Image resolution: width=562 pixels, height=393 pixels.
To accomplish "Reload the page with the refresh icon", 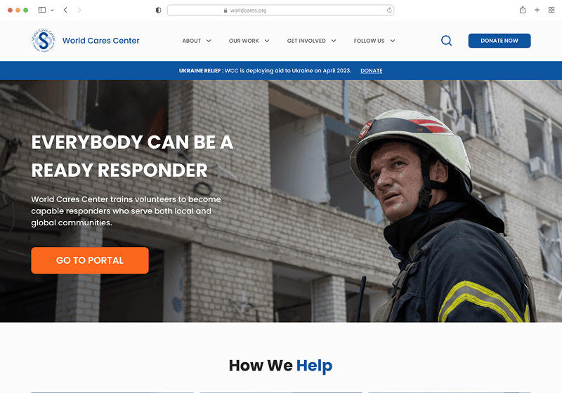I will (x=389, y=11).
